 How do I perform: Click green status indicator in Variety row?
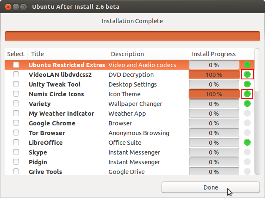coord(247,104)
